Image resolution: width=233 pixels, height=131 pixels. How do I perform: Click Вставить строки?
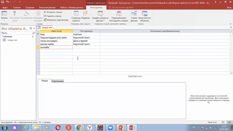point(53,12)
